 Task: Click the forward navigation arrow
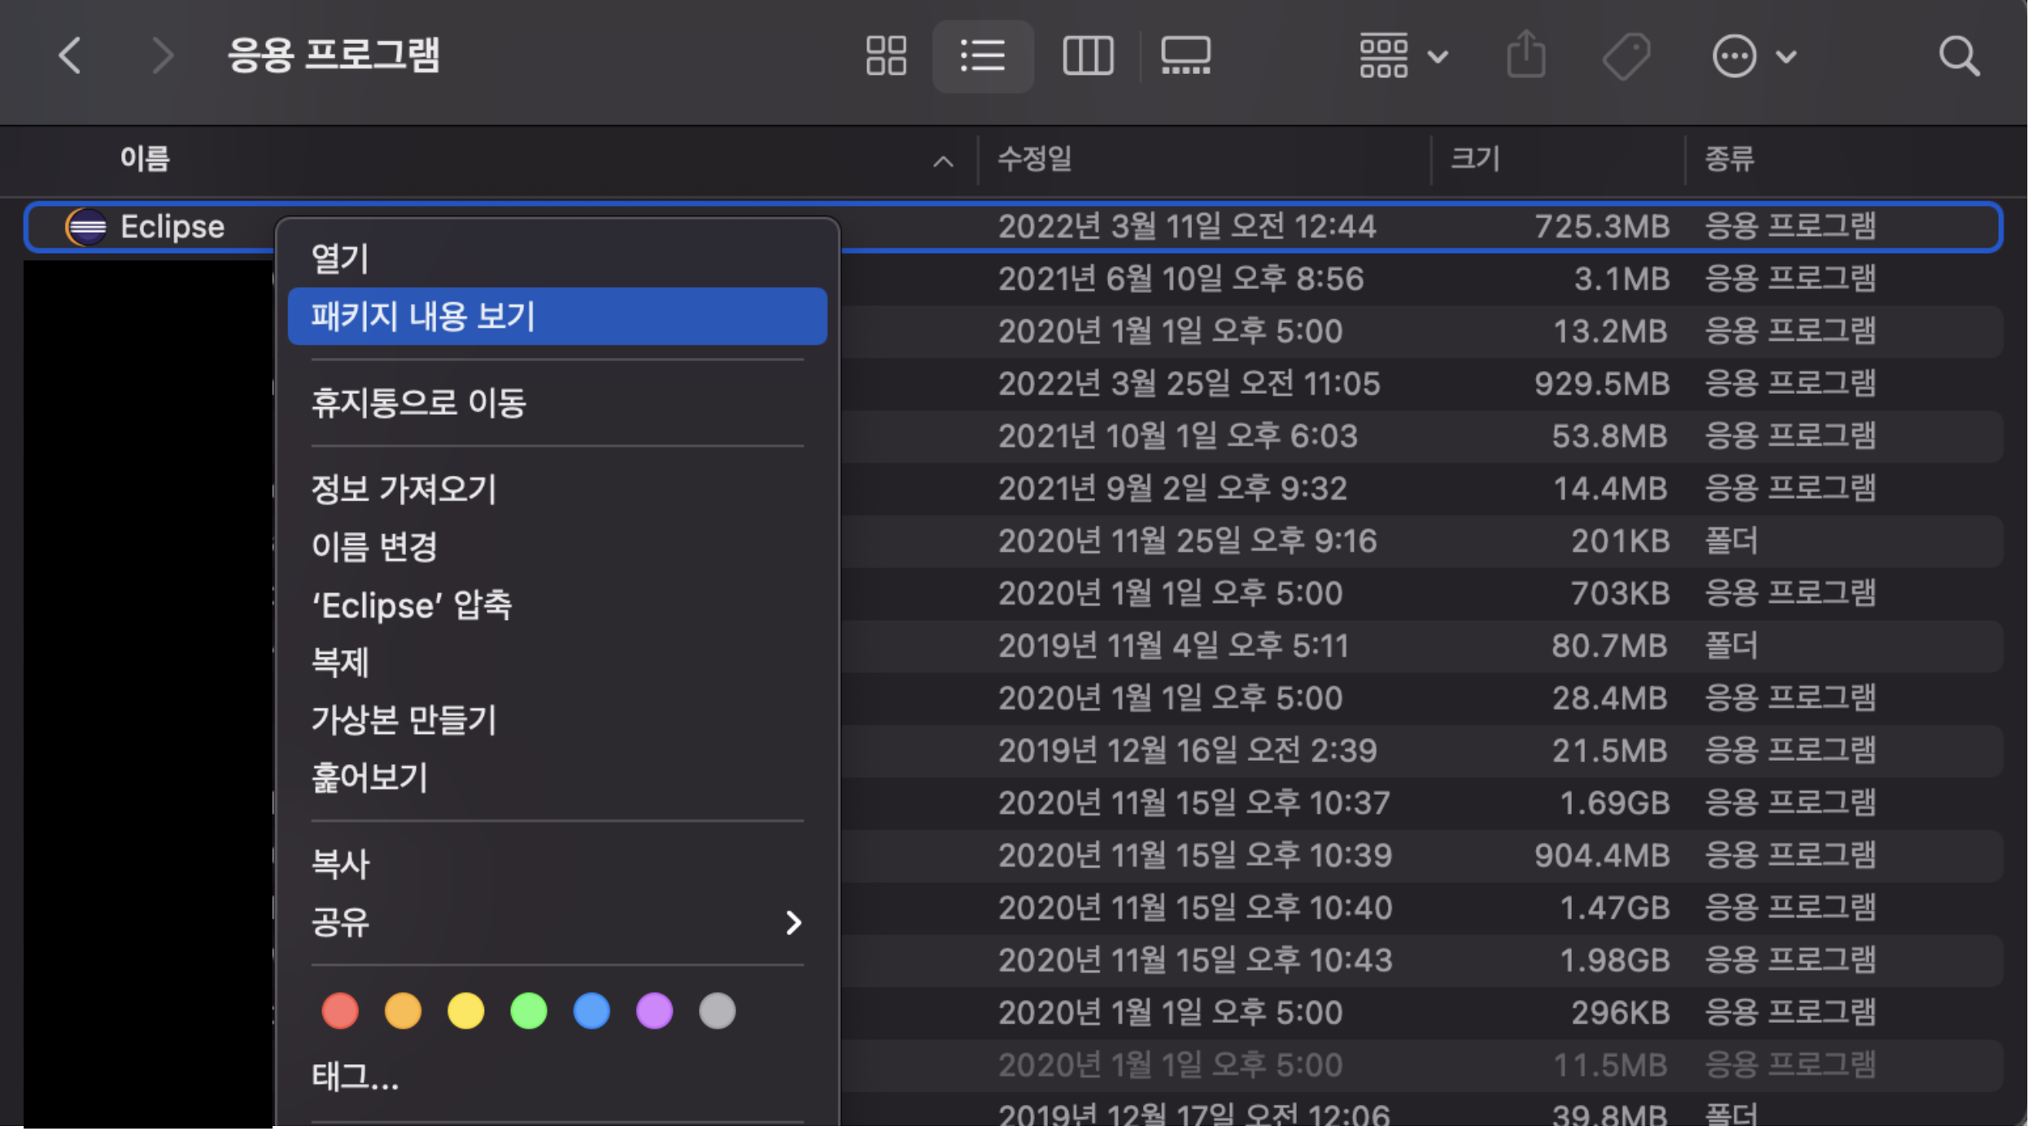pos(163,56)
